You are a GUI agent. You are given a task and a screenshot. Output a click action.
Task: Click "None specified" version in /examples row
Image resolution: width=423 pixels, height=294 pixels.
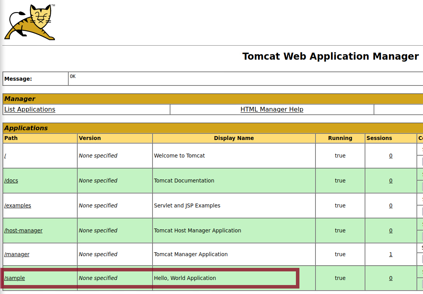point(98,205)
